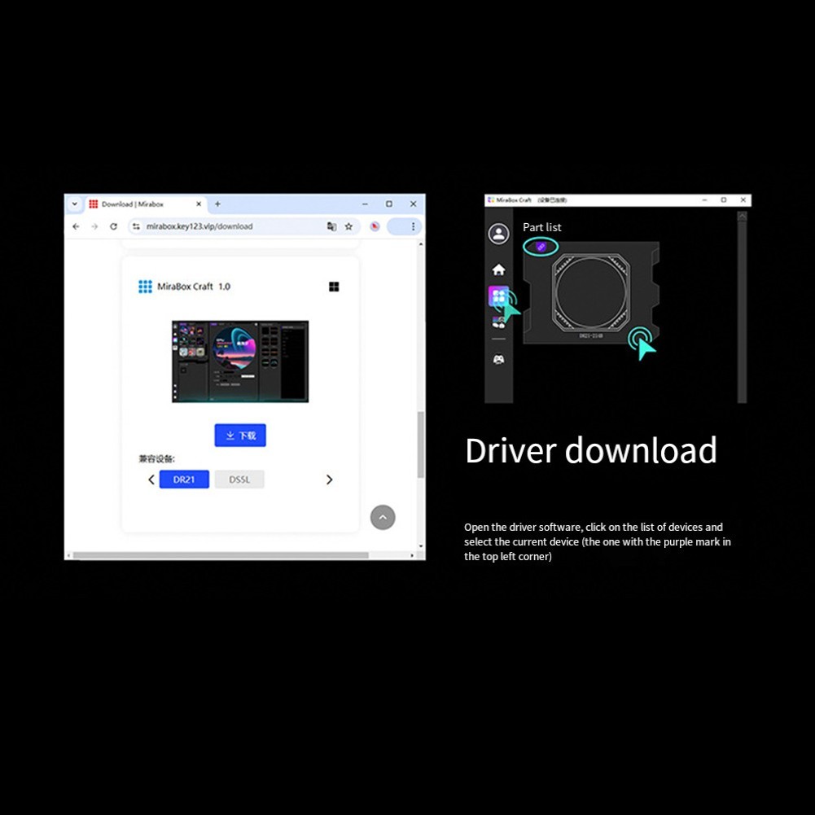Select the MiraBox Craft 1.0 title text
This screenshot has height=815, width=815.
tap(193, 287)
